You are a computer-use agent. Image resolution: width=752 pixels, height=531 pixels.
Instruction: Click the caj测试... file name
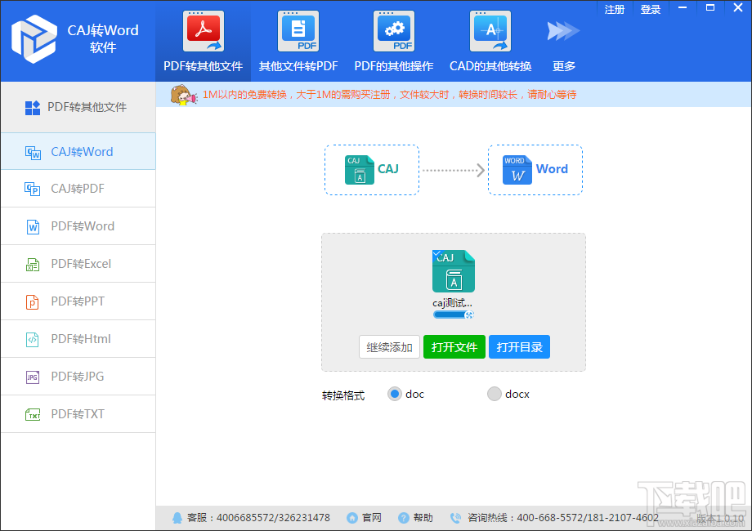coord(452,303)
